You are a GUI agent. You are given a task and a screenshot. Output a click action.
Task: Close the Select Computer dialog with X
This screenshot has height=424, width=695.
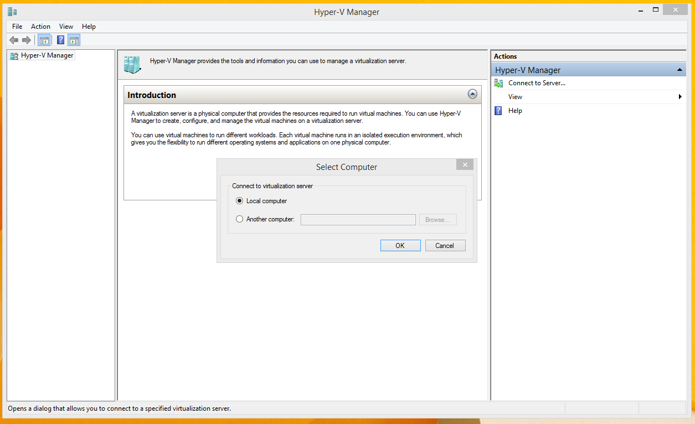[x=465, y=165]
